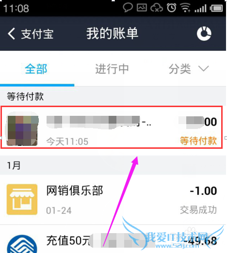Tap the alarm clock status bar icon

tap(171, 8)
